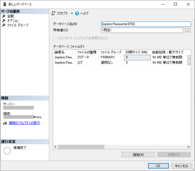This screenshot has height=171, width=195.
Task: Click the OK button
Action: (x=158, y=166)
